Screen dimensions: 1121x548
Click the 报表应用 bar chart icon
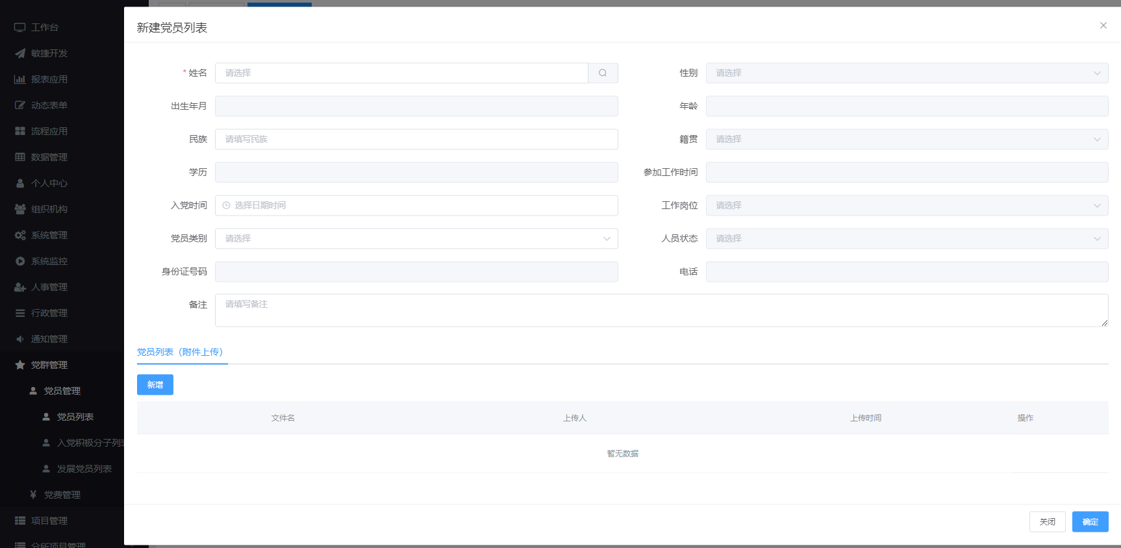(20, 79)
